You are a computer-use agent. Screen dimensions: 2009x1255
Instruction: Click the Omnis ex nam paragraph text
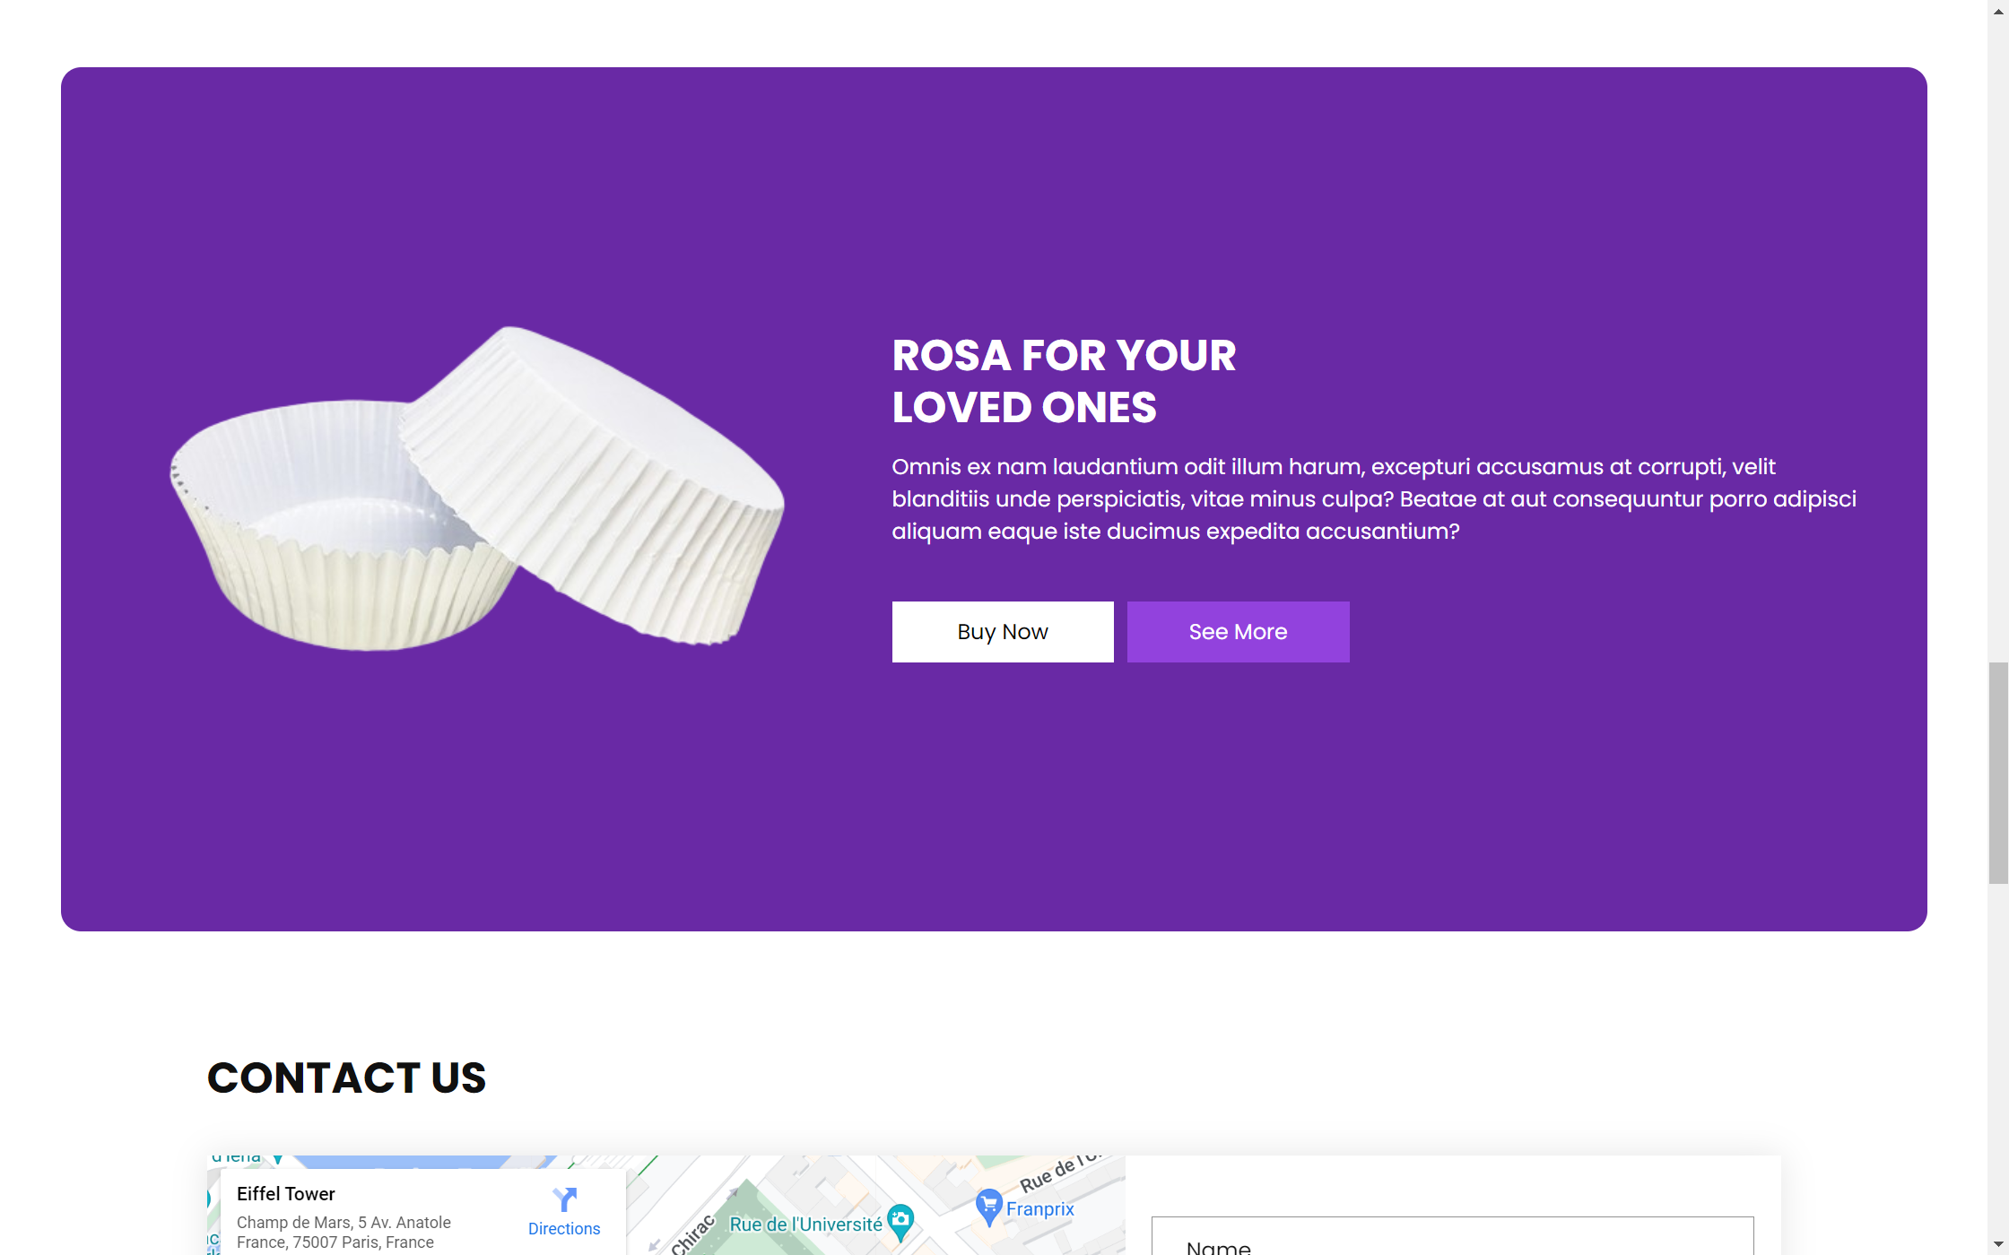[1373, 499]
